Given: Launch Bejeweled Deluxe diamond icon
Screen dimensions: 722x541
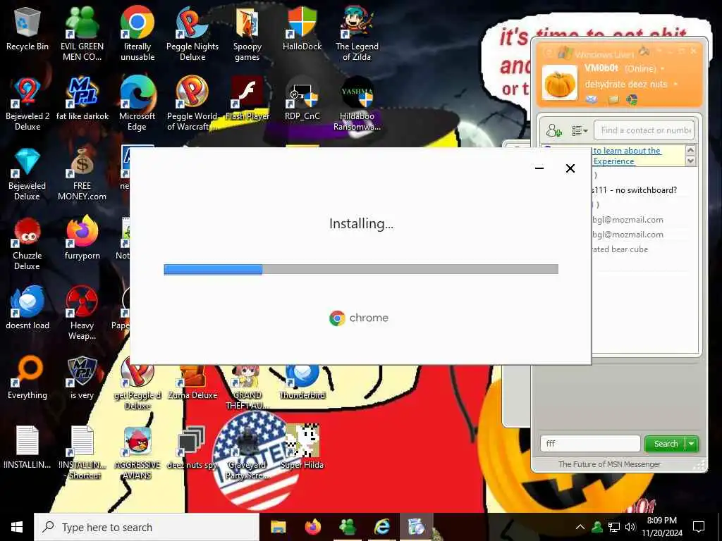Looking at the screenshot, I should [27, 174].
